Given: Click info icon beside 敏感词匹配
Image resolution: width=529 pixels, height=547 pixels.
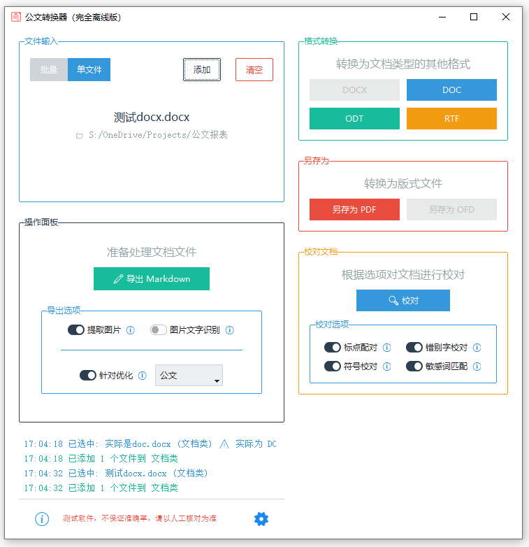Looking at the screenshot, I should pyautogui.click(x=477, y=367).
